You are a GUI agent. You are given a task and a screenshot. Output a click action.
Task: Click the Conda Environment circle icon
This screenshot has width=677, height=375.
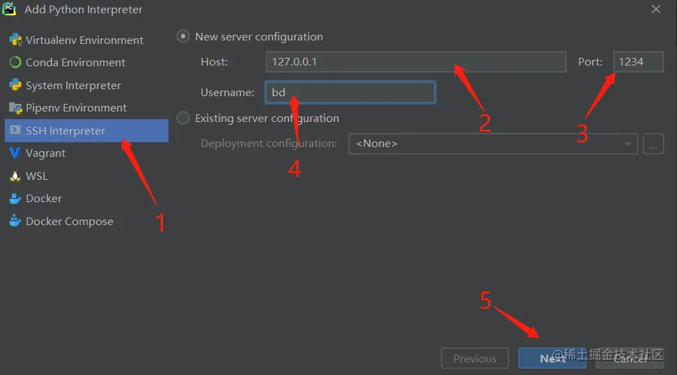point(15,62)
